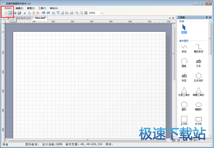Select the 指针 pointer tool in toolbox
The height and width of the screenshot is (148, 214).
184,29
